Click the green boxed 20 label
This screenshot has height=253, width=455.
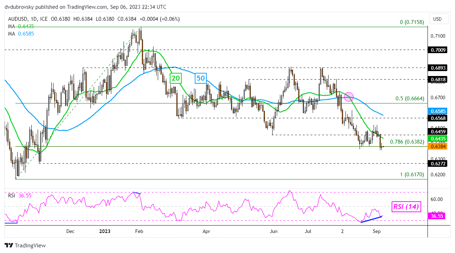[x=175, y=78]
